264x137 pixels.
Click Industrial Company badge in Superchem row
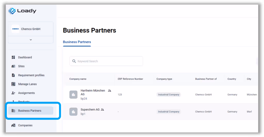pyautogui.click(x=169, y=112)
